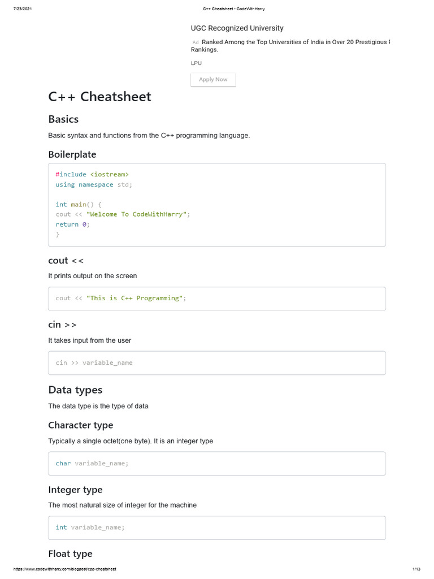Click the C++ Cheatsheet main heading
This screenshot has height=579, width=434.
[100, 97]
